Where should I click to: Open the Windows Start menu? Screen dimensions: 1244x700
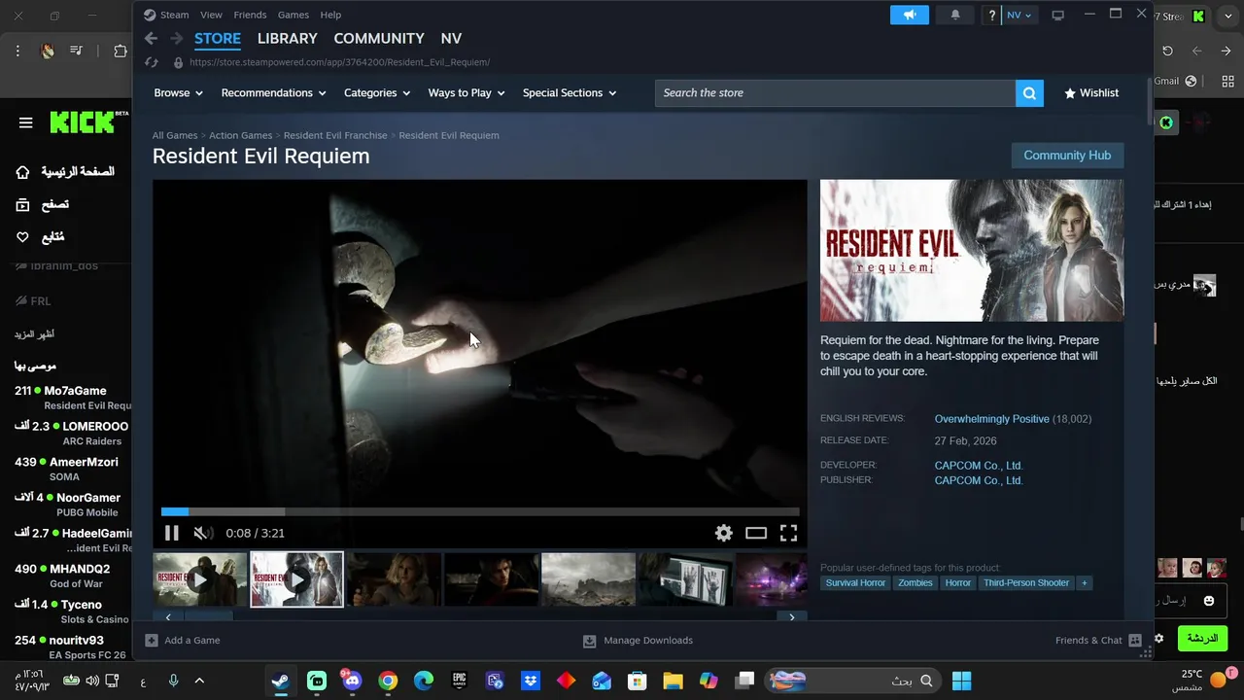click(961, 681)
